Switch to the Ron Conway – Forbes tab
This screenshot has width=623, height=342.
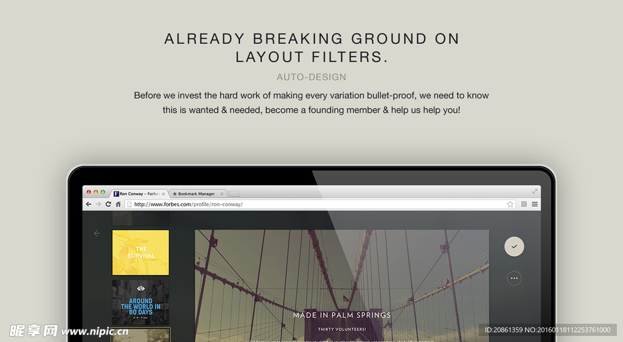pyautogui.click(x=139, y=194)
